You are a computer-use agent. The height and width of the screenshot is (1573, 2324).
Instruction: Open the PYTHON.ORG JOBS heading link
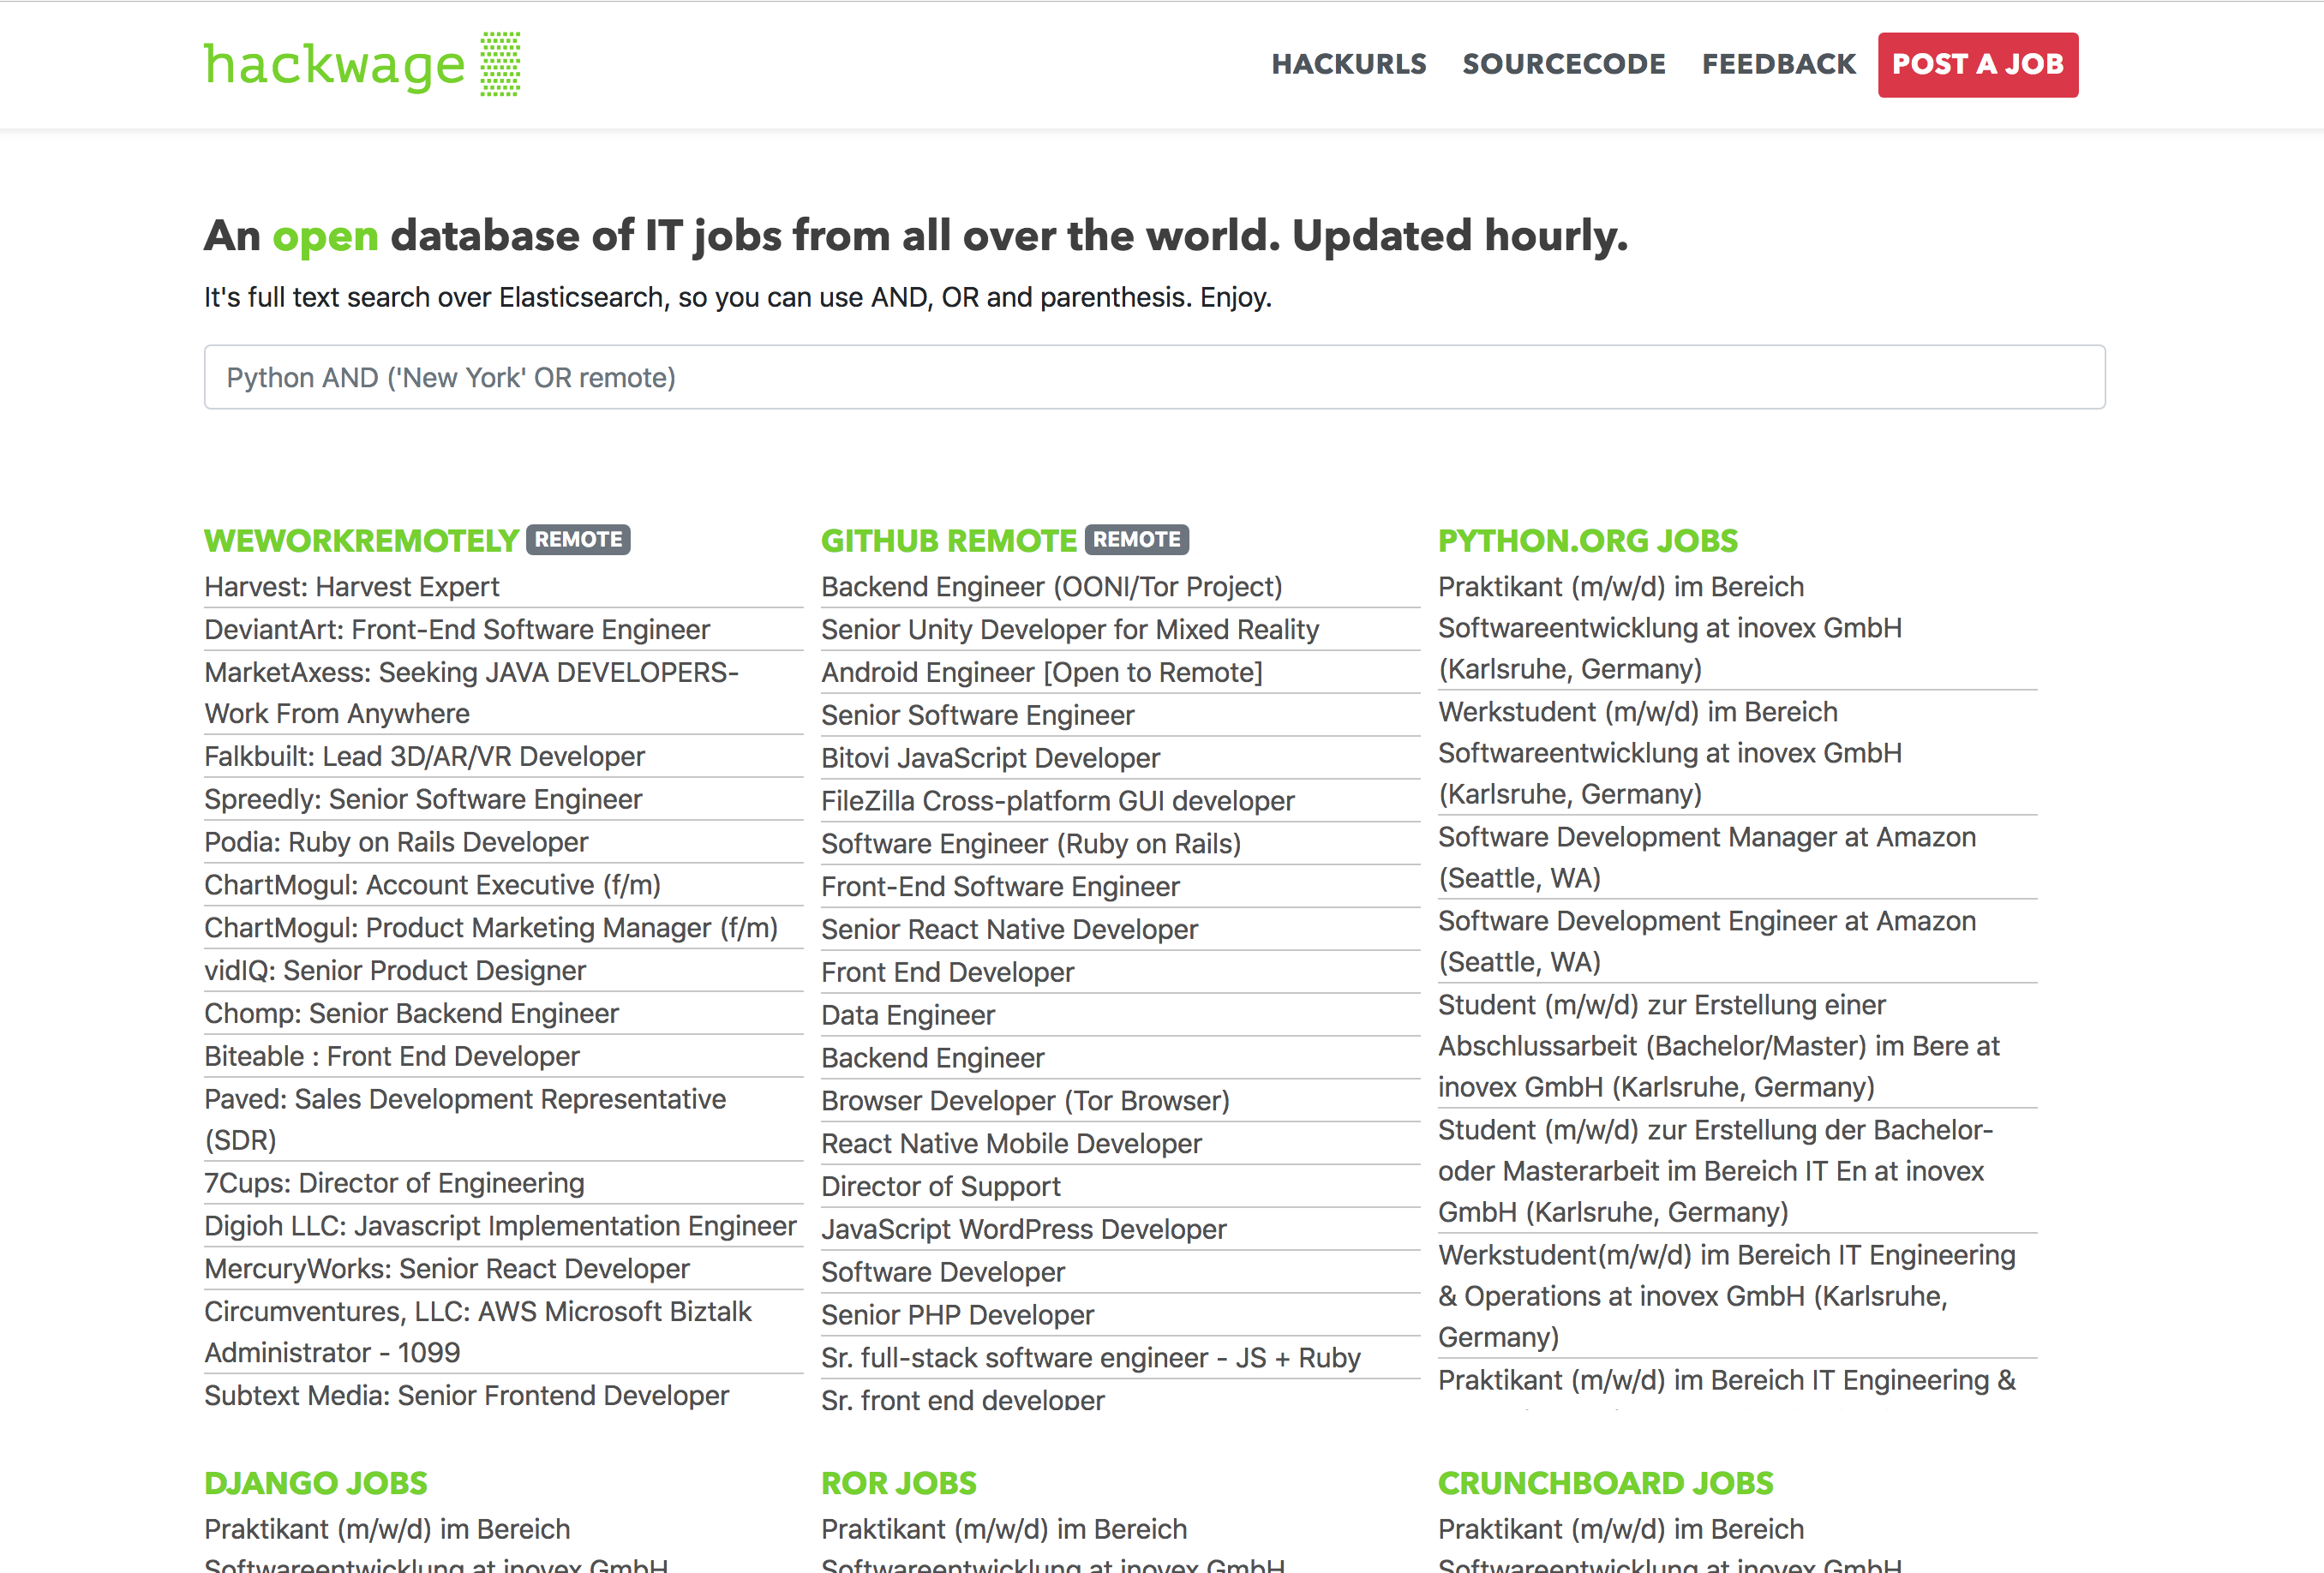pos(1587,540)
